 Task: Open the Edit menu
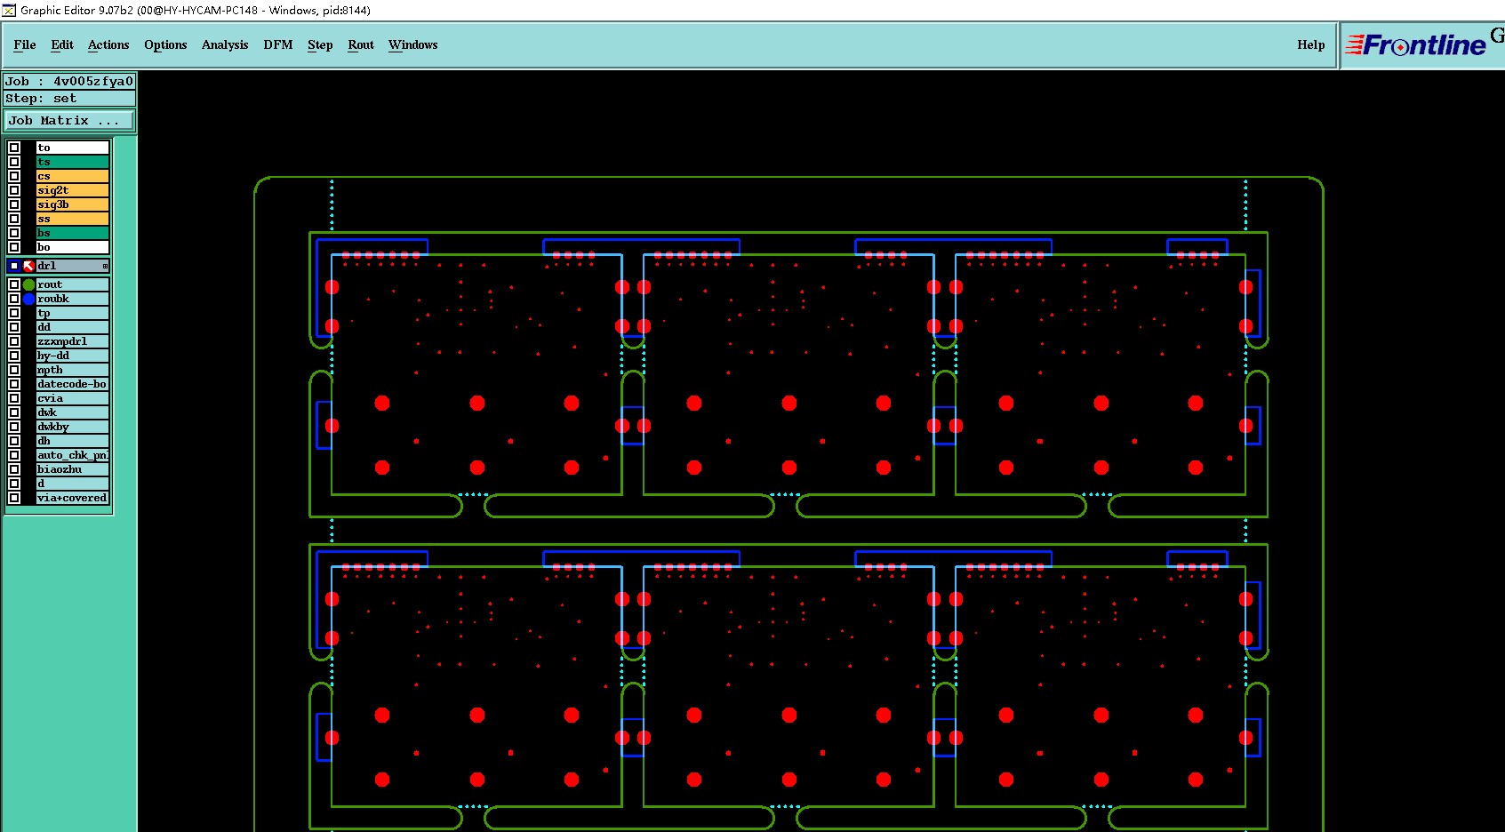coord(62,44)
